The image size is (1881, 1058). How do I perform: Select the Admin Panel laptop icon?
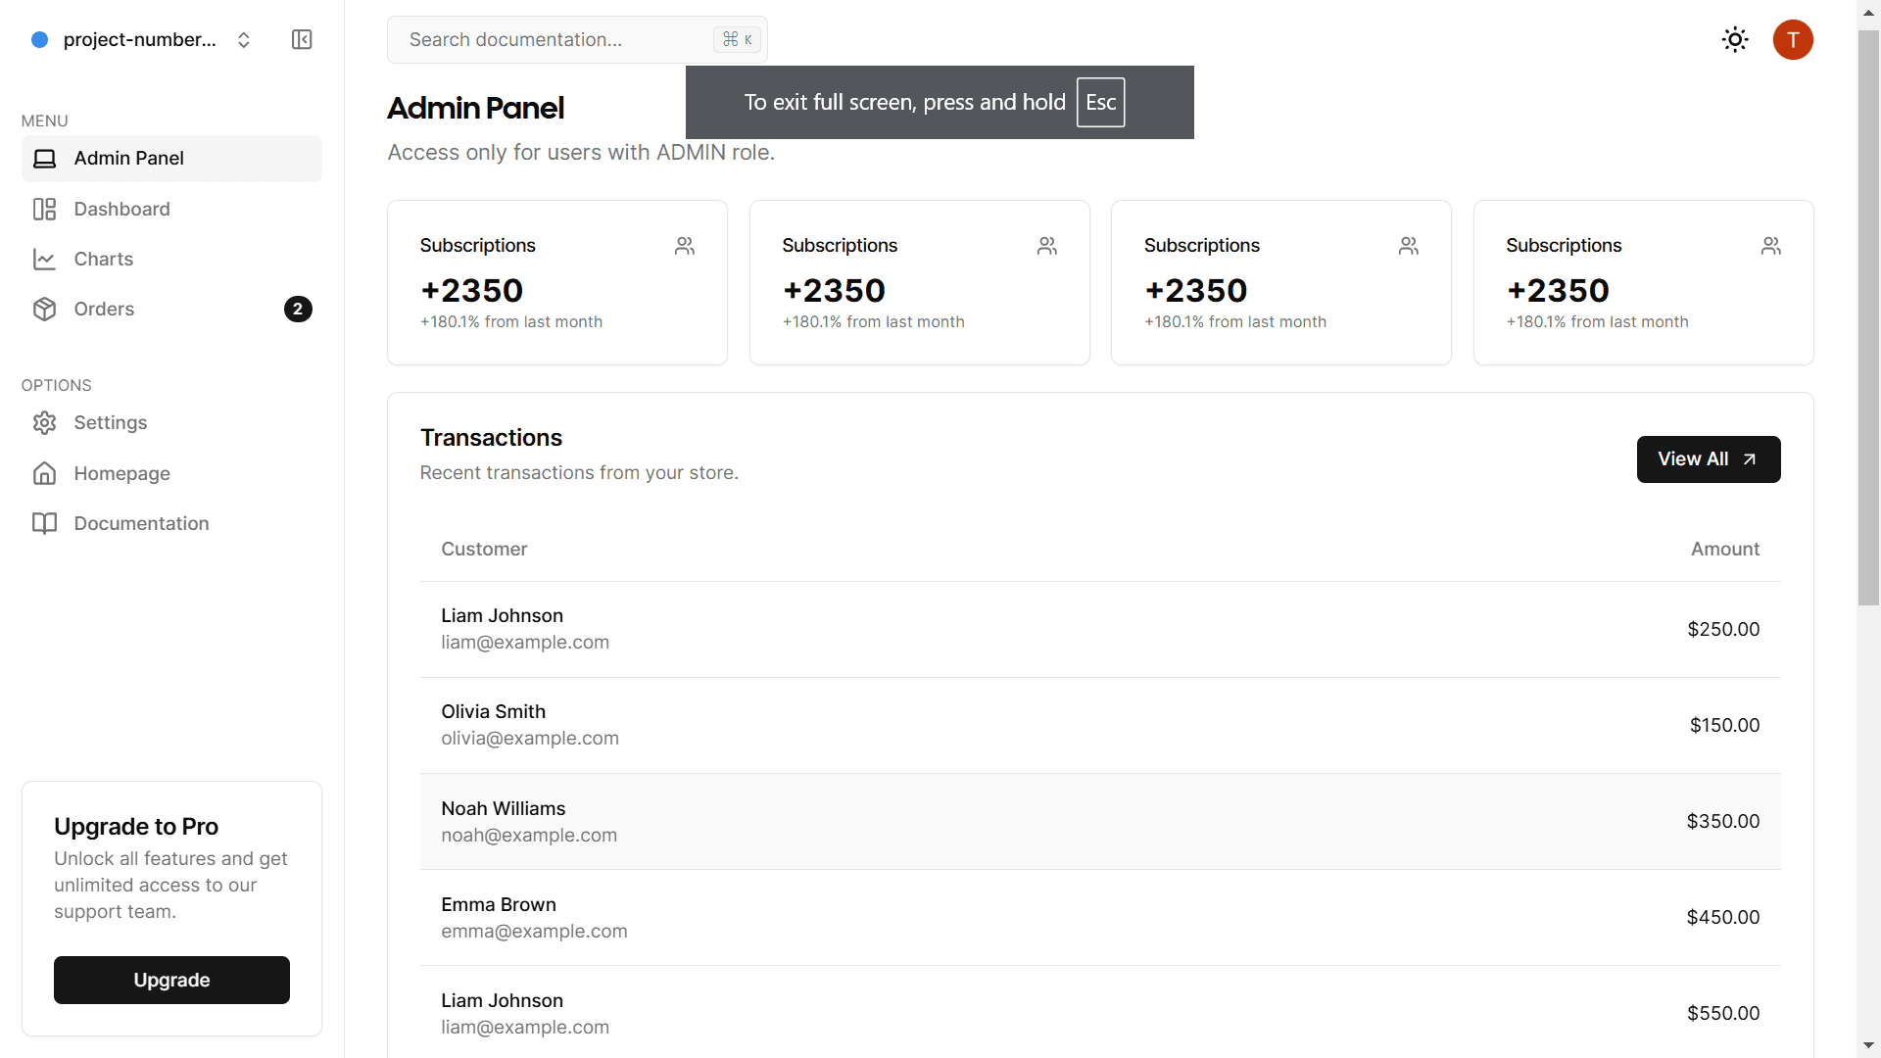tap(44, 158)
